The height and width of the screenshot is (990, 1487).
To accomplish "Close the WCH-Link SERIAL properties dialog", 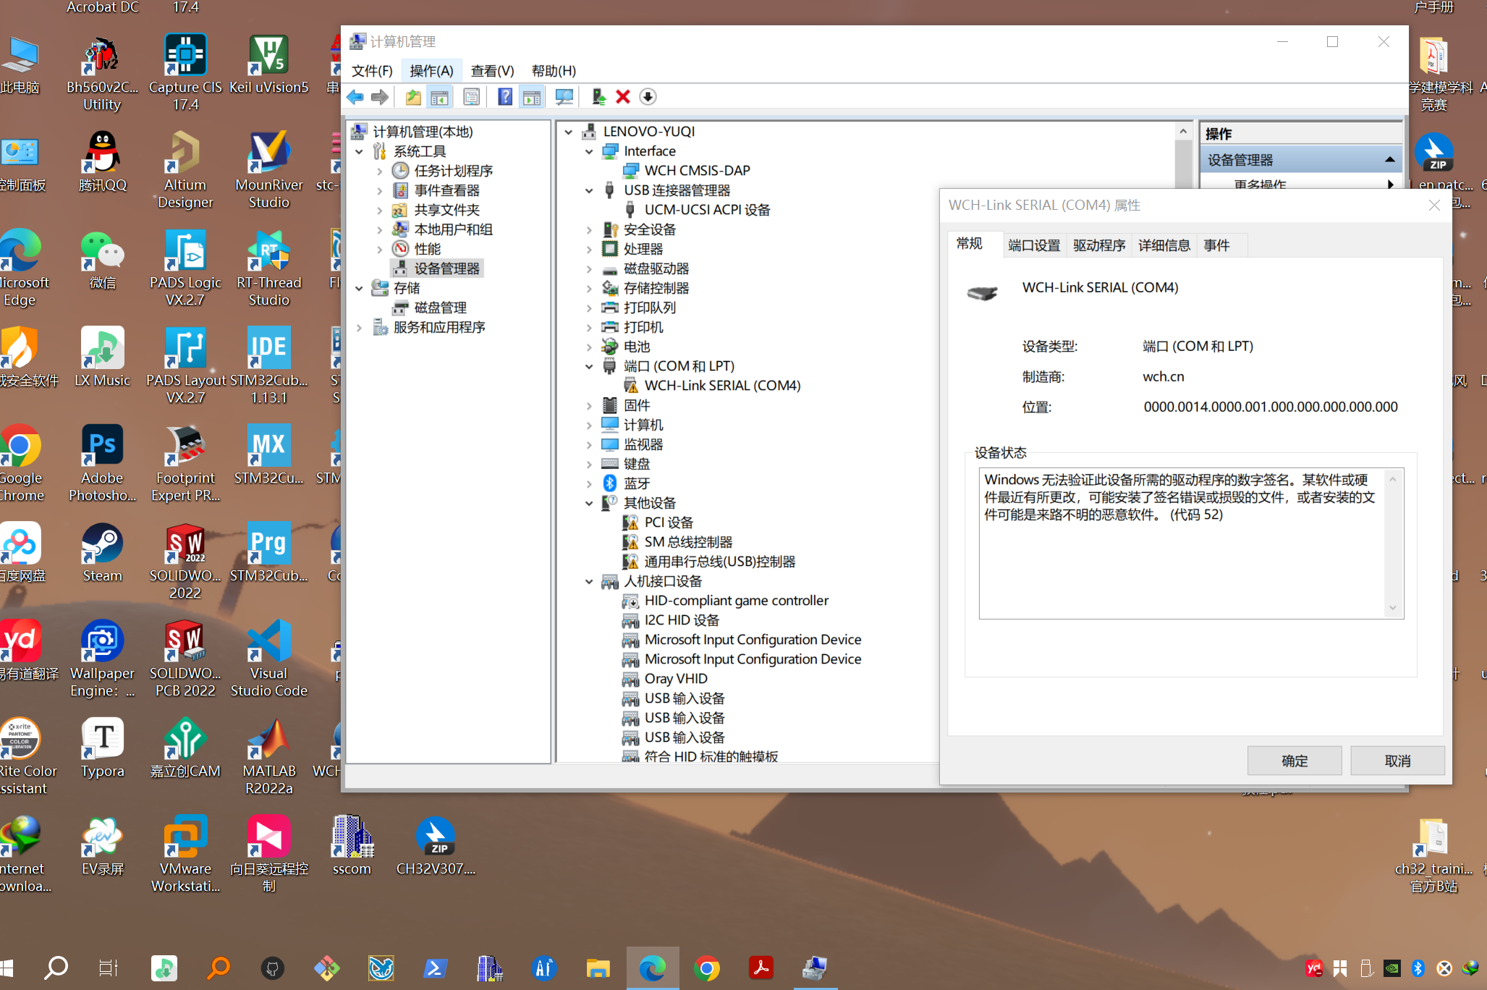I will pos(1434,206).
